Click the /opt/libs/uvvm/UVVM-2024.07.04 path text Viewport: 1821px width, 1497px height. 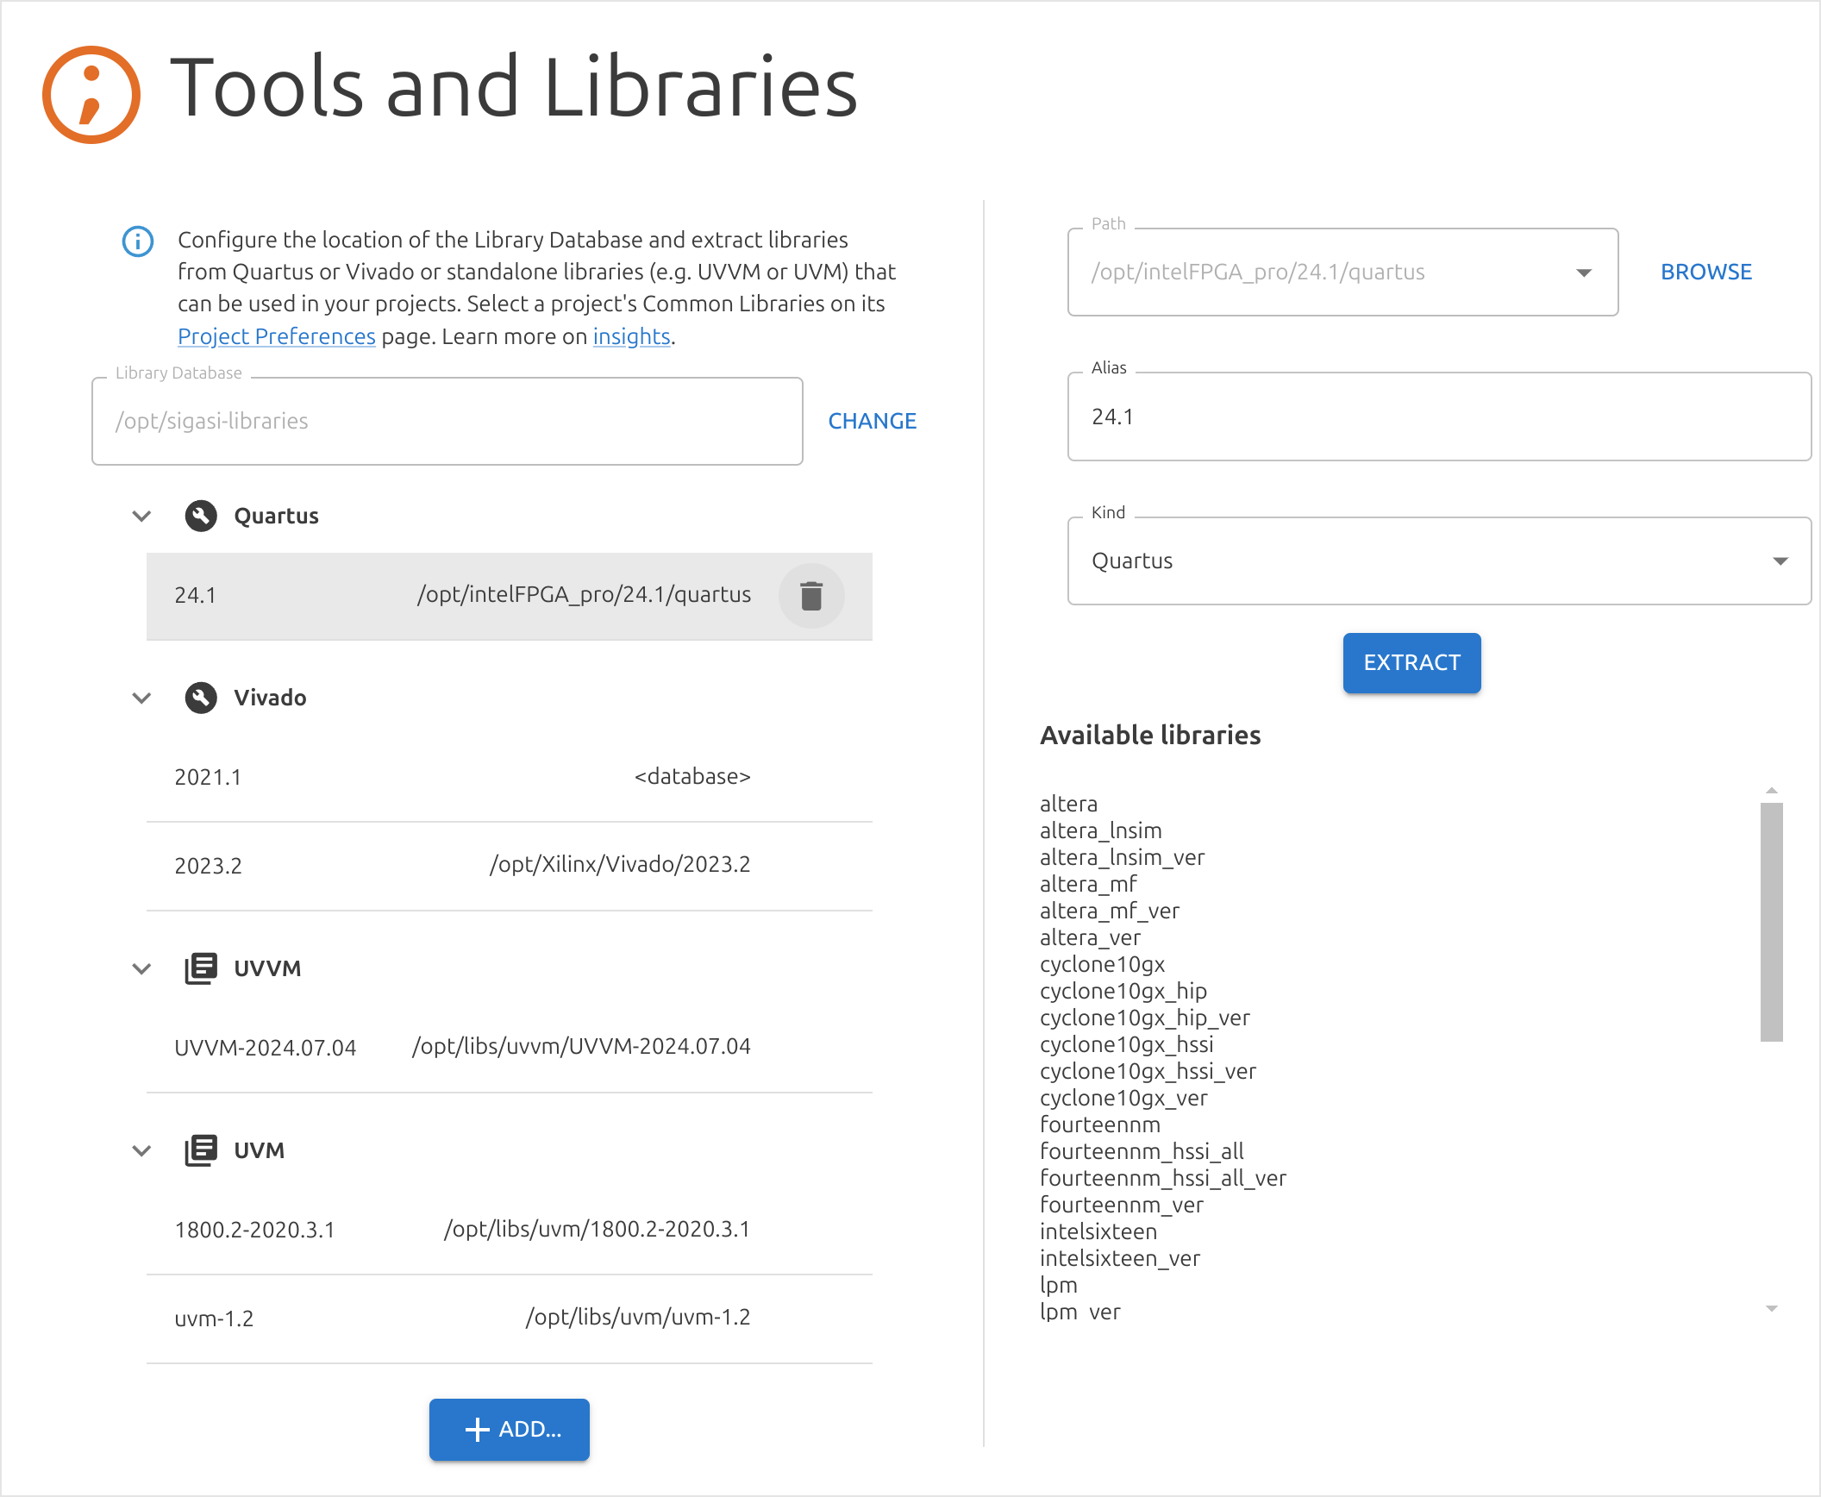(581, 1047)
